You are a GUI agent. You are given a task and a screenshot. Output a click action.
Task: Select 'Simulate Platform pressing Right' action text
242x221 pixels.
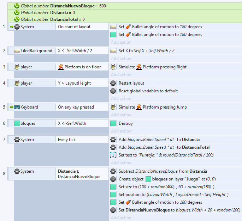(153, 67)
